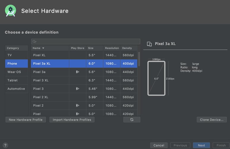Select the Pixel 3a XL row
The height and width of the screenshot is (149, 230).
(x=84, y=64)
